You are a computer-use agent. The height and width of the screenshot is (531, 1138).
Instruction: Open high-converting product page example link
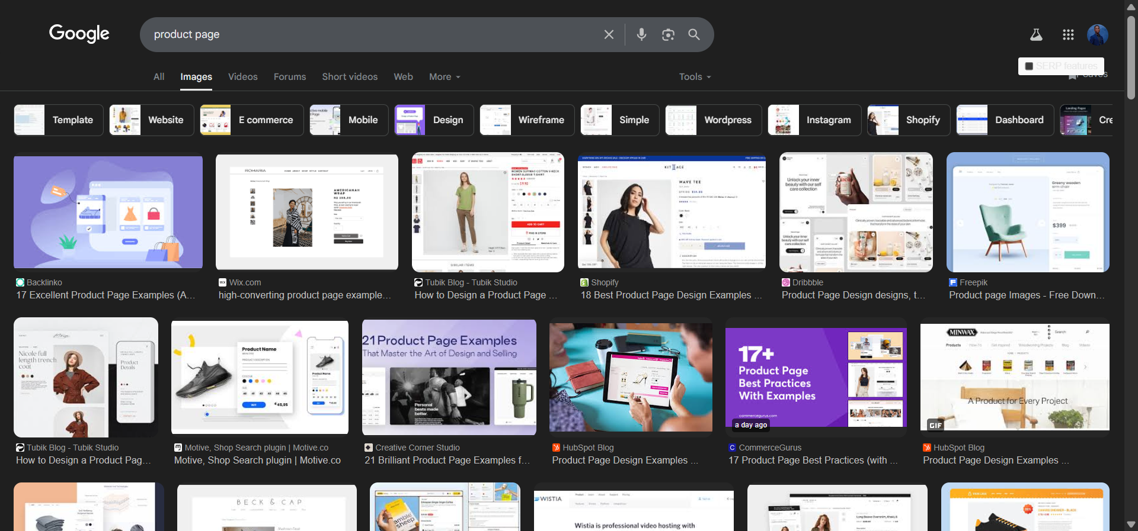coord(305,295)
